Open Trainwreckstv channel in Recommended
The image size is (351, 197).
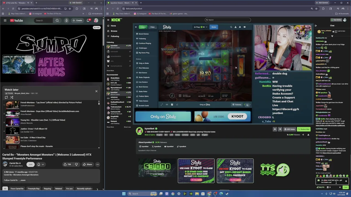(x=119, y=108)
